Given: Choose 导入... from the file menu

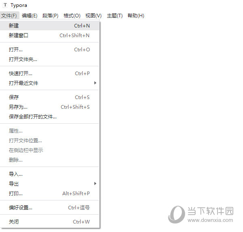Looking at the screenshot, I should tap(49, 174).
